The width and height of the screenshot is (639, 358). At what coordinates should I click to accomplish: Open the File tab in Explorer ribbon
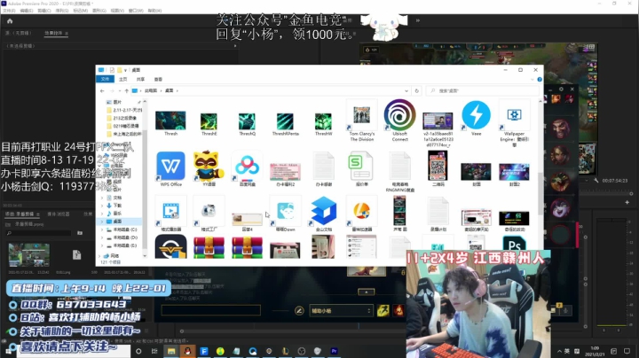pos(105,79)
